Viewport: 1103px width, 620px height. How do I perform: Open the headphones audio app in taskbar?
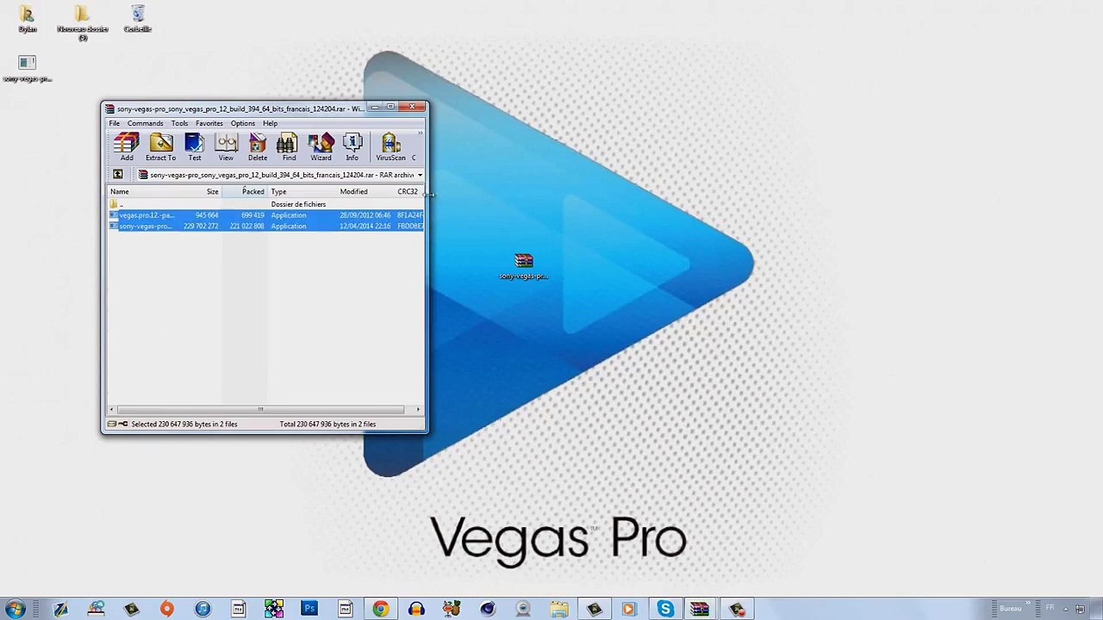pyautogui.click(x=416, y=609)
